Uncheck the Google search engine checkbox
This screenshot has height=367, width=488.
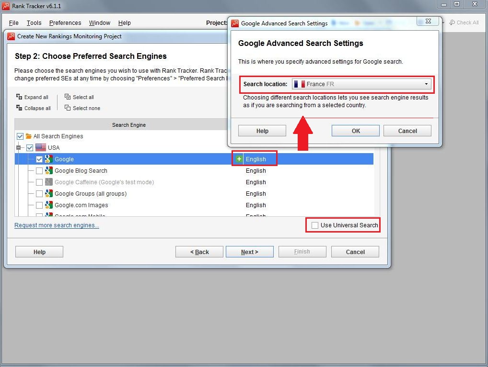[39, 159]
